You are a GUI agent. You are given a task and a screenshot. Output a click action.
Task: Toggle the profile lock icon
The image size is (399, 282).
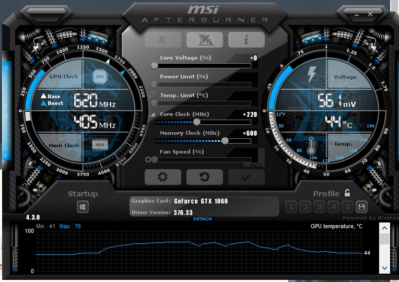(x=347, y=193)
